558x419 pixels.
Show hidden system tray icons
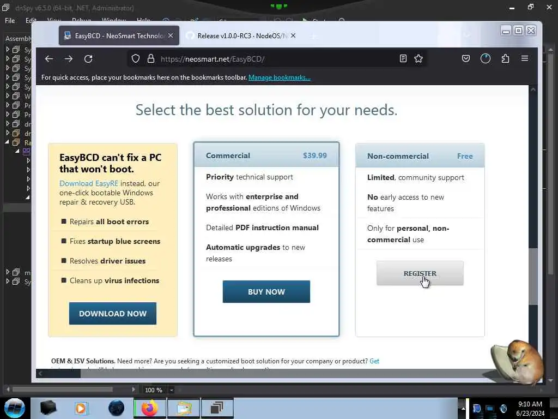click(x=463, y=408)
